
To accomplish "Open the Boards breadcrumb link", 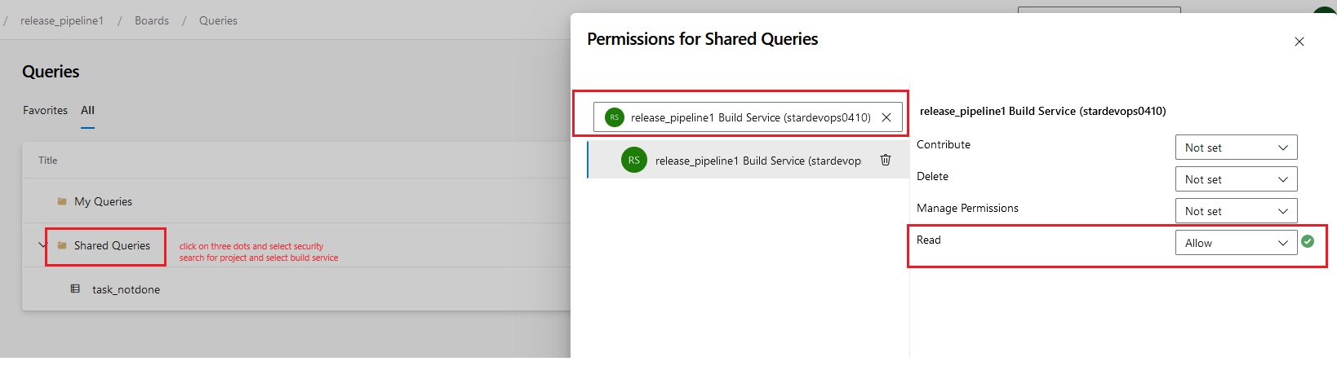I will click(152, 20).
